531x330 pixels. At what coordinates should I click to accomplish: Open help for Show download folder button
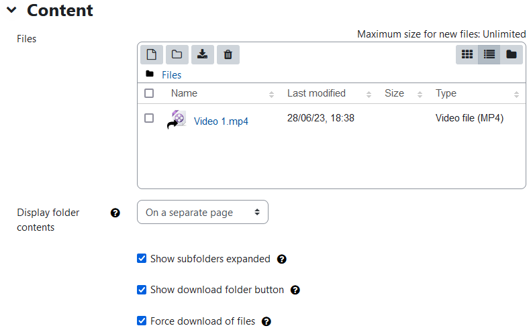click(x=295, y=290)
